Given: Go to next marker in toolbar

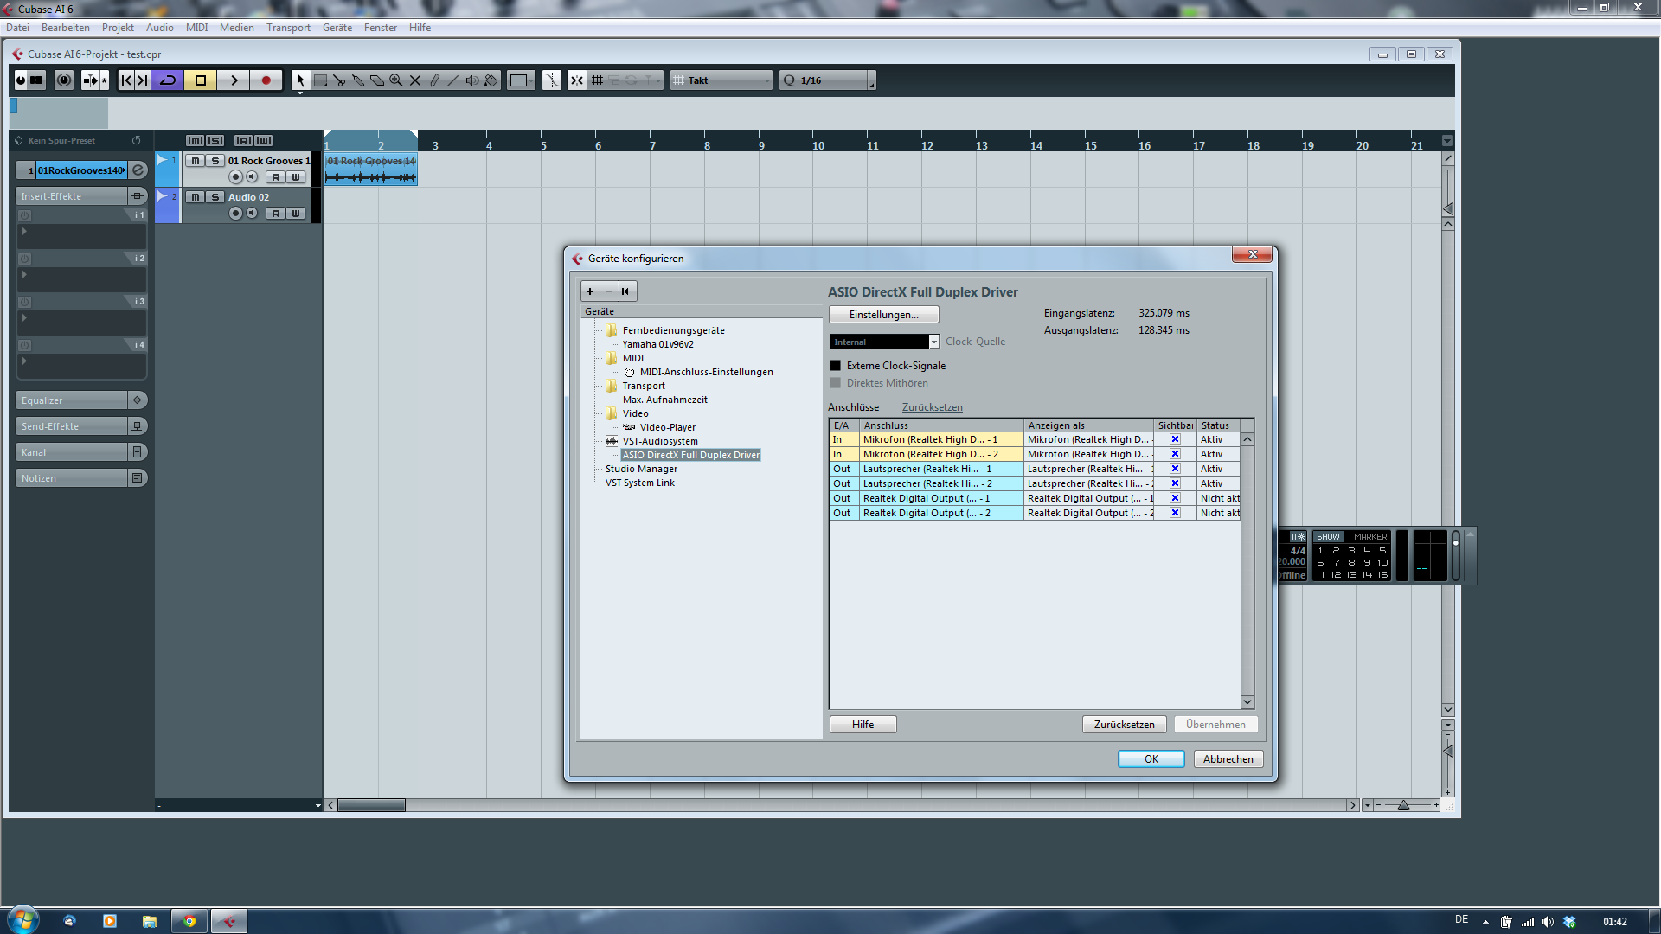Looking at the screenshot, I should [x=143, y=80].
